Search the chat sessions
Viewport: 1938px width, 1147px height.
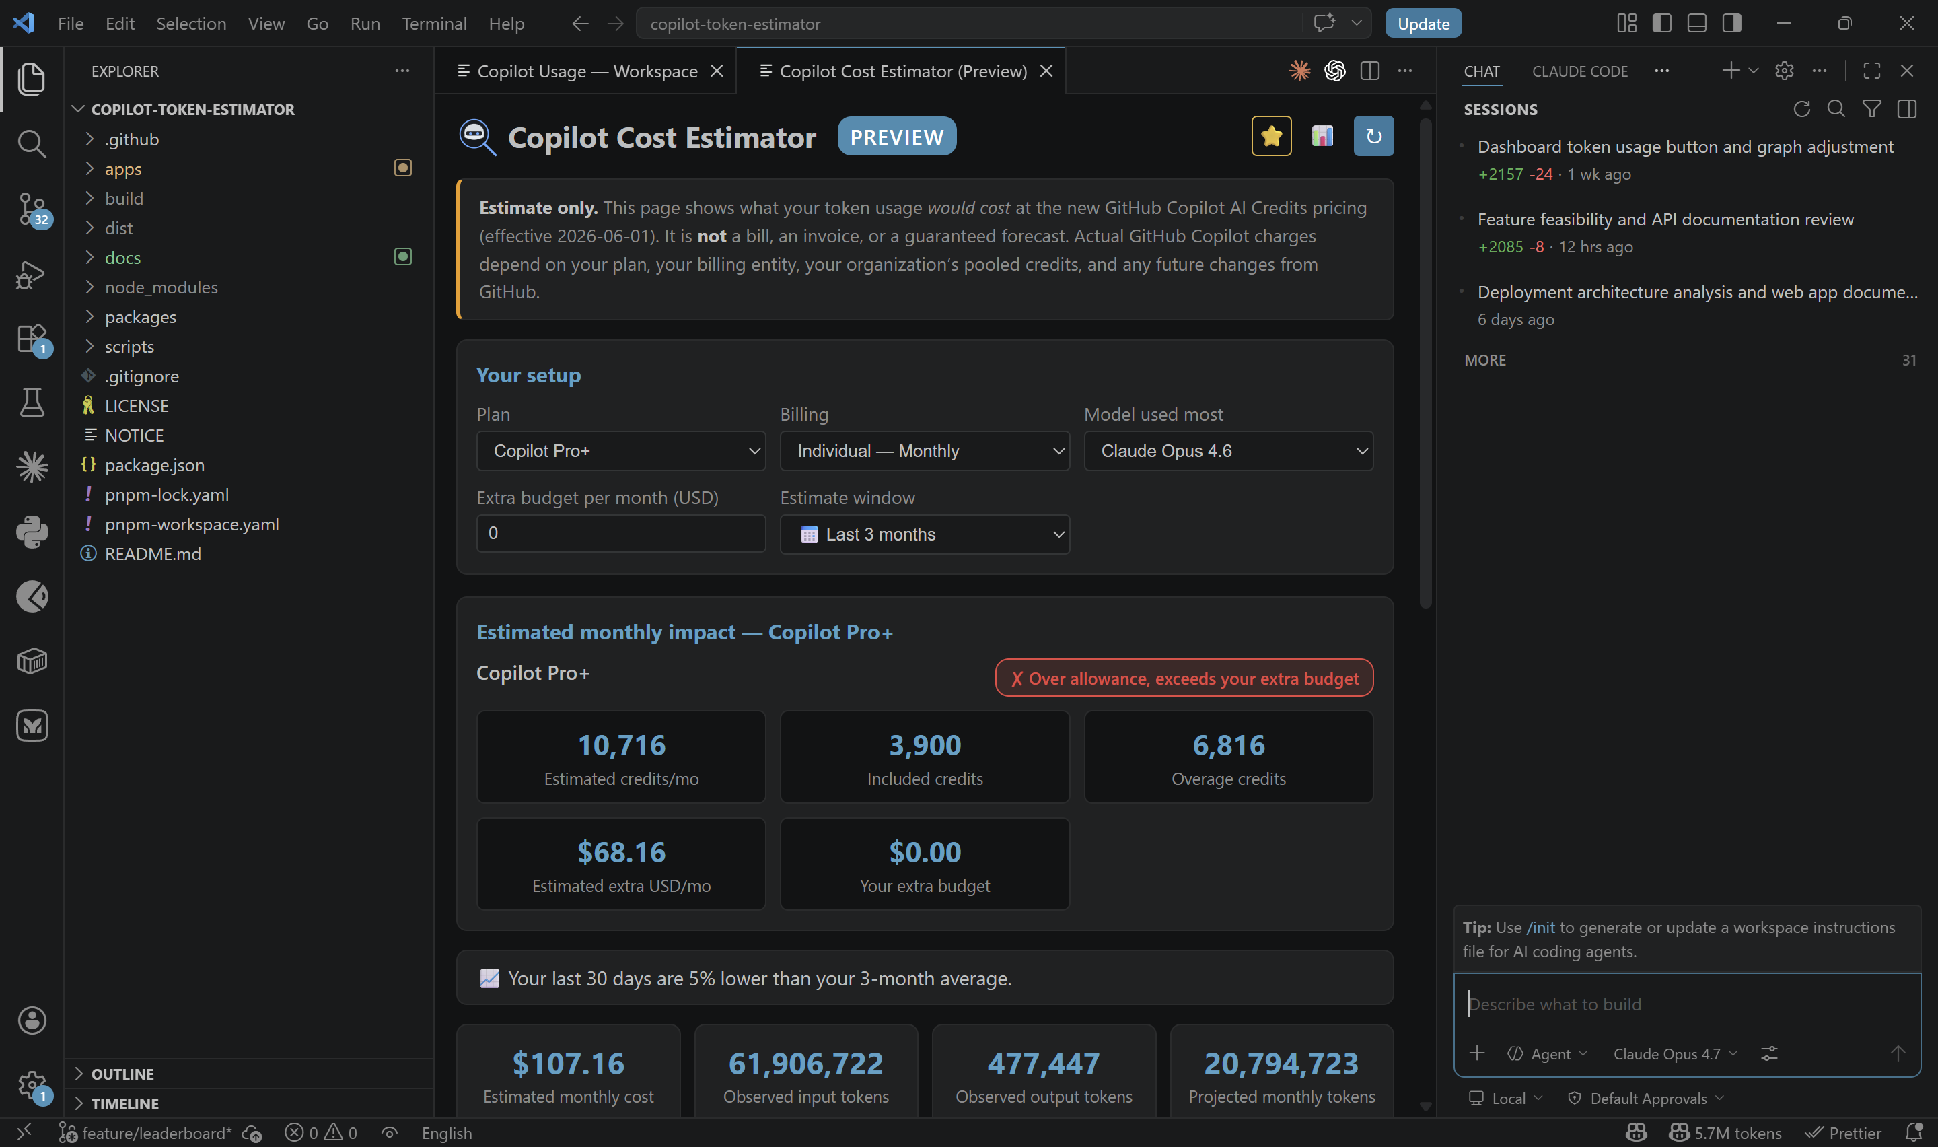click(1836, 109)
